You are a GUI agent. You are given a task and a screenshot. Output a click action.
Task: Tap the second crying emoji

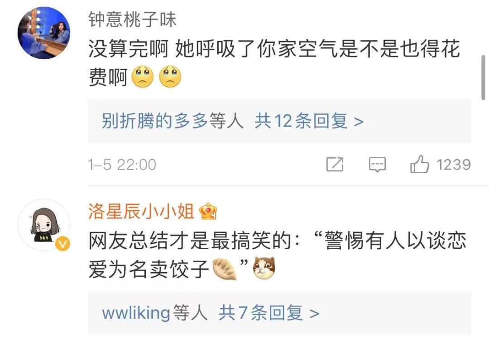click(170, 76)
